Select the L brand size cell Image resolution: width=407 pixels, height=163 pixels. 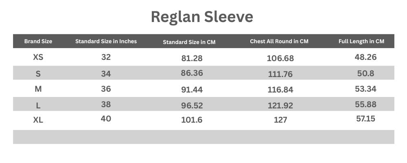click(38, 105)
